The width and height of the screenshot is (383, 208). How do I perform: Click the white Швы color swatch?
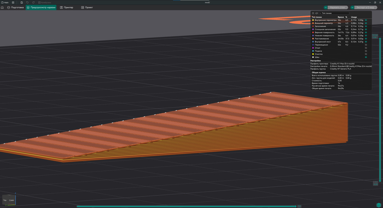[x=313, y=57]
